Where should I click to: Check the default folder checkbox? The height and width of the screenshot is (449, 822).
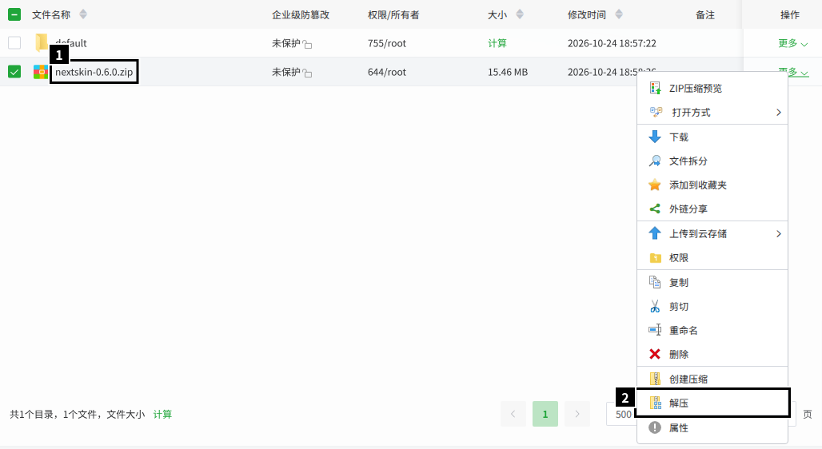(x=14, y=43)
